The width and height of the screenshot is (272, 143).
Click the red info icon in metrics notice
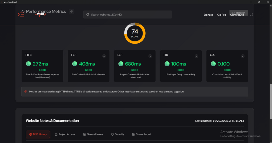[26, 92]
